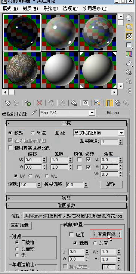Select the 总面积 filter radio button
Screen dimensions: 136x274
click(17, 249)
